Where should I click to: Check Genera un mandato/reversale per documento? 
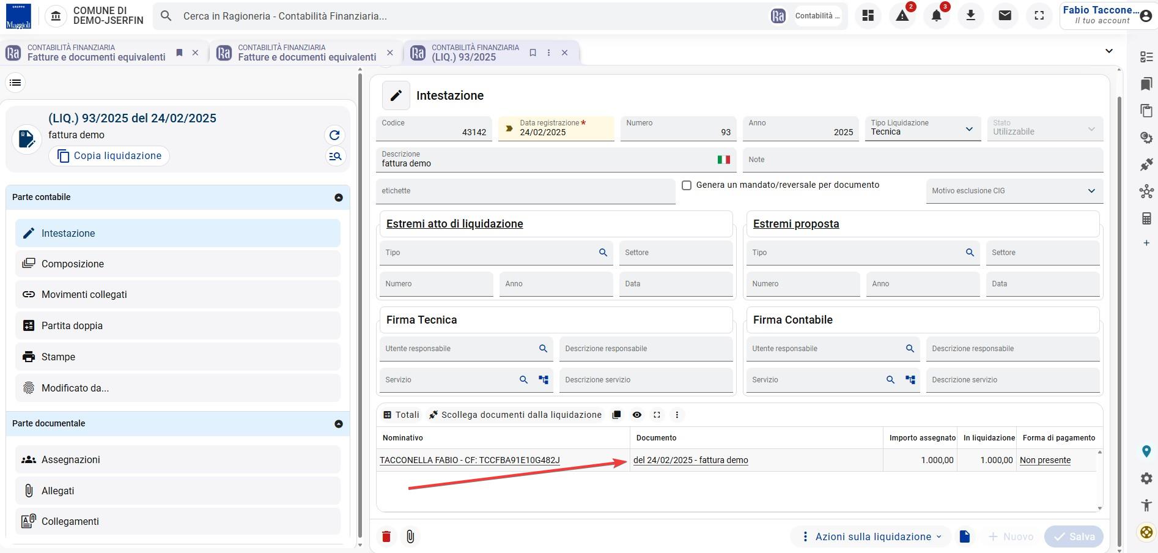tap(687, 185)
